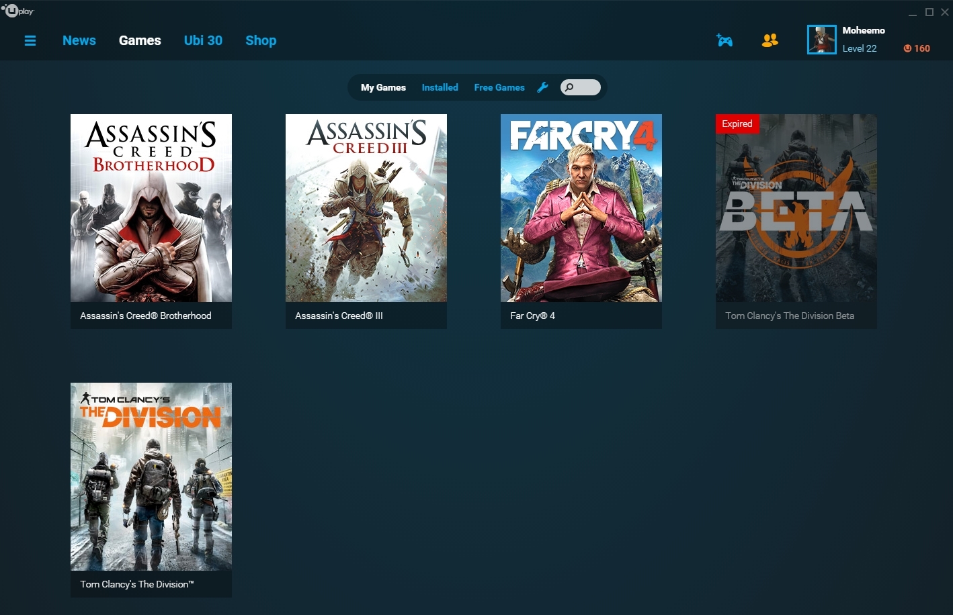View the Free Games list
The width and height of the screenshot is (953, 615).
point(499,87)
